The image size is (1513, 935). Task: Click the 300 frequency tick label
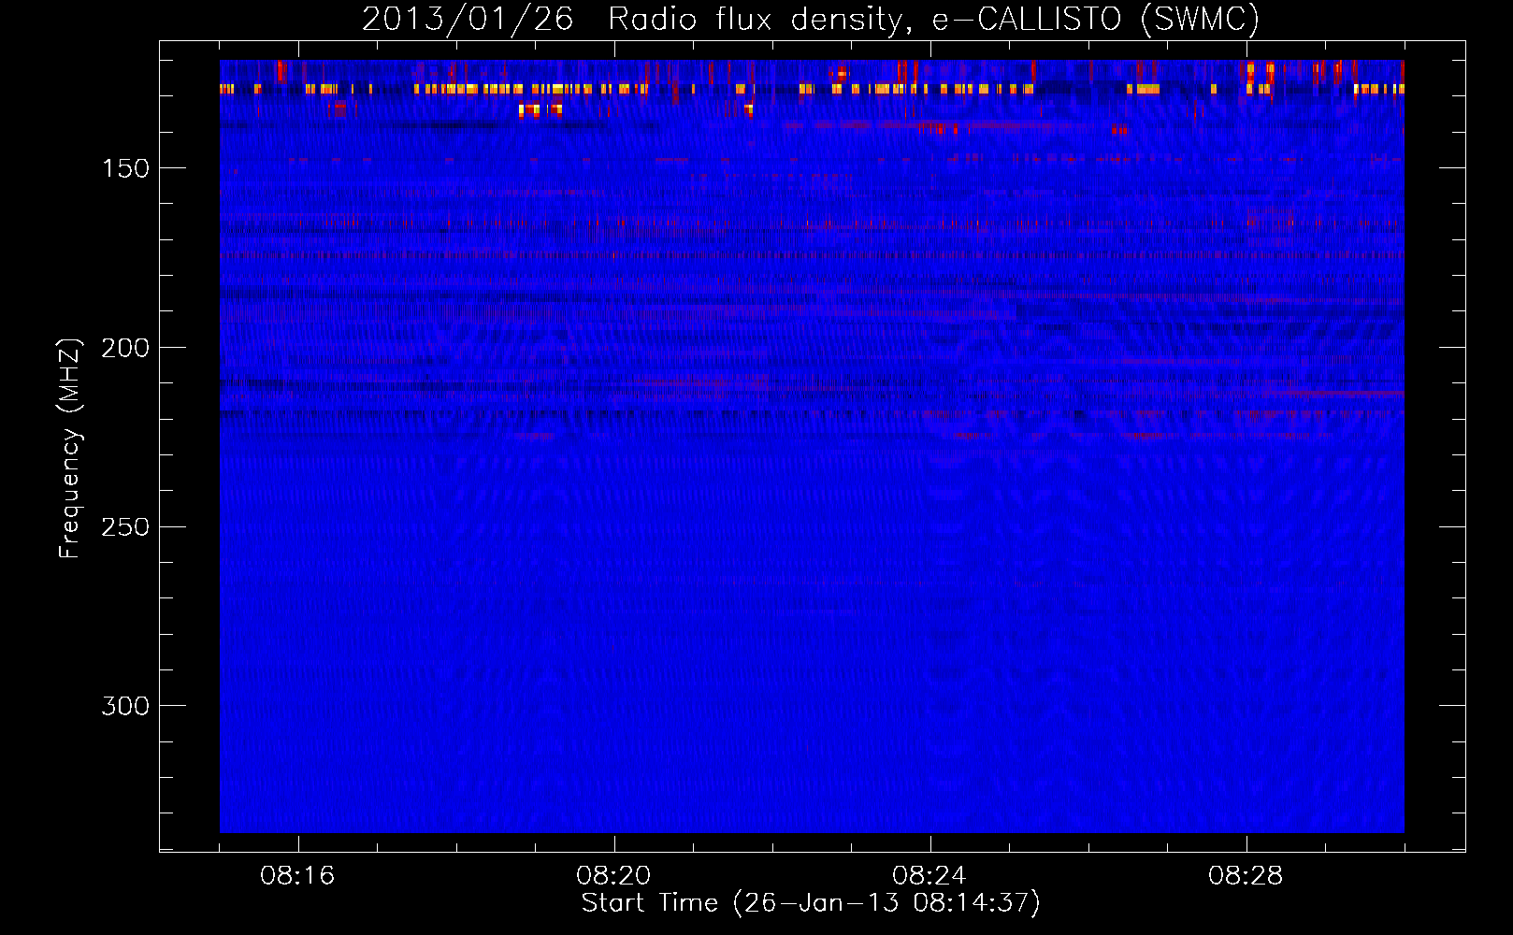click(125, 706)
